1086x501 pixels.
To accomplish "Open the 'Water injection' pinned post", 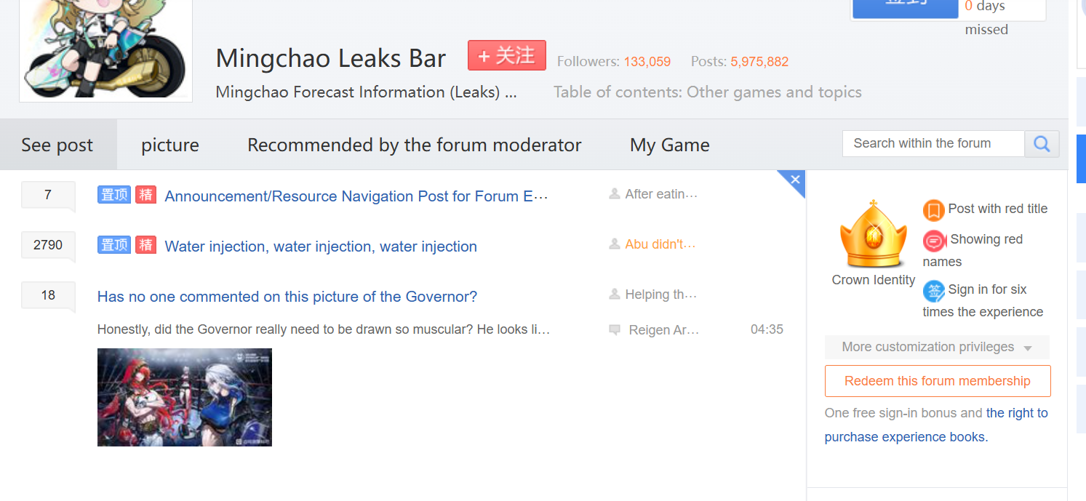I will coord(321,247).
